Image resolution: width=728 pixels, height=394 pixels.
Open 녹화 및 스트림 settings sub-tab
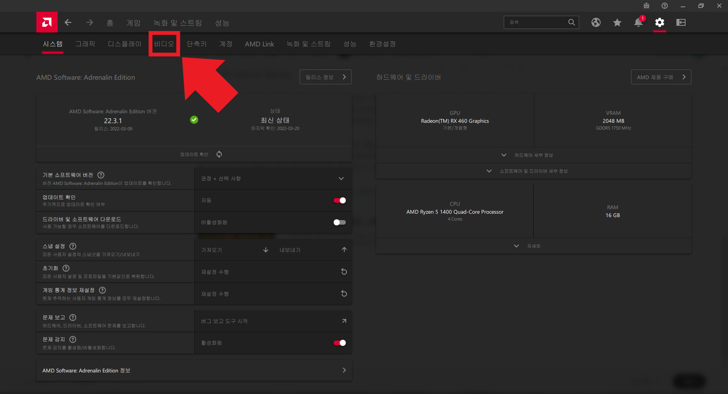tap(308, 44)
